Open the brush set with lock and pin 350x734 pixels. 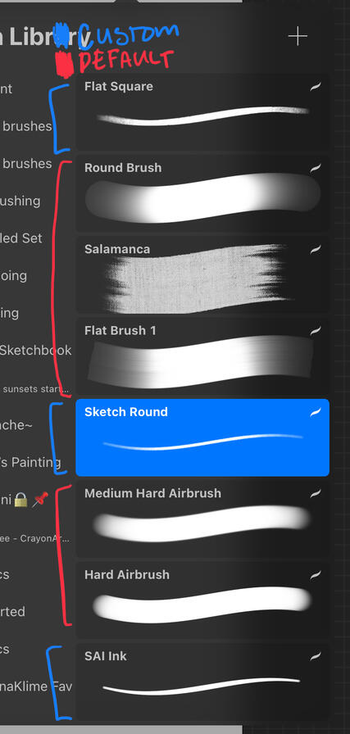(25, 501)
